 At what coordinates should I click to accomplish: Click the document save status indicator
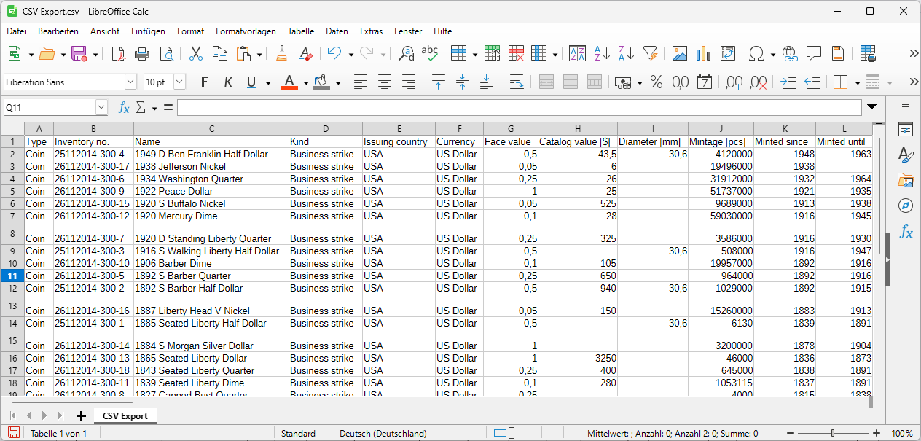[13, 433]
